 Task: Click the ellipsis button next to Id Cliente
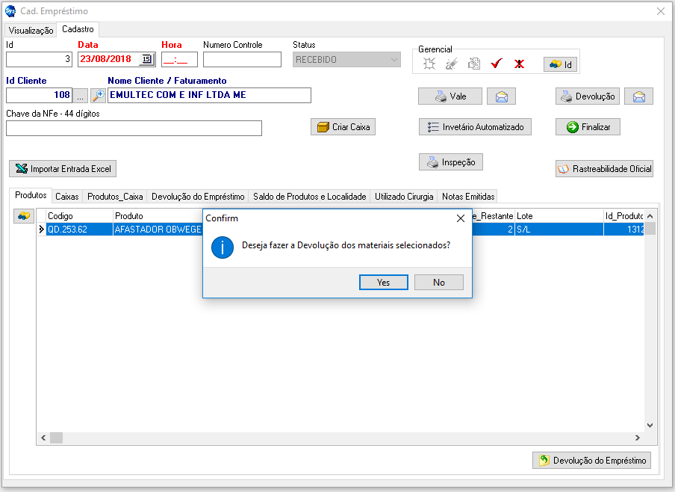coord(81,96)
